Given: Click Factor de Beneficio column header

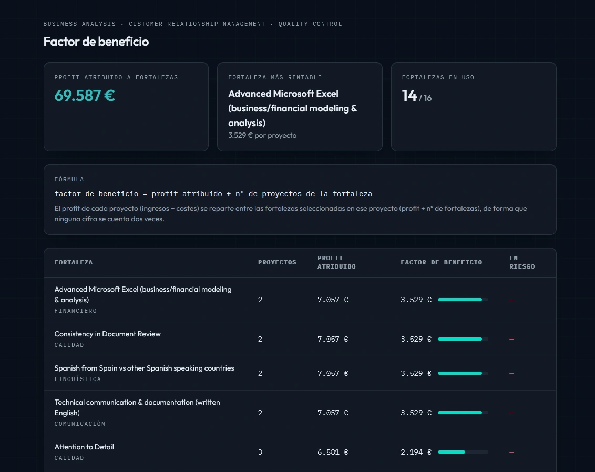Looking at the screenshot, I should coord(442,262).
